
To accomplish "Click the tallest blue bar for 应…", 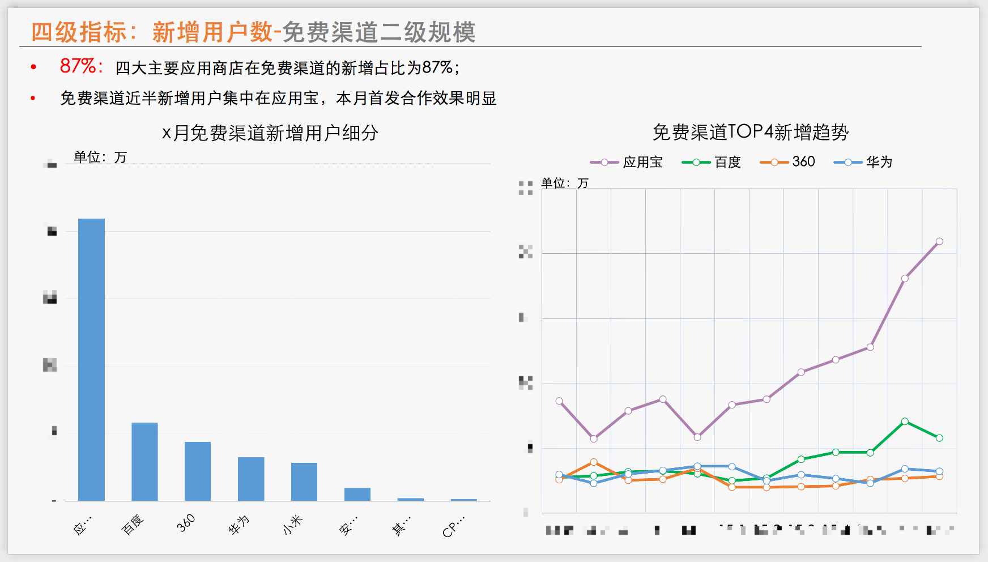I will 91,360.
